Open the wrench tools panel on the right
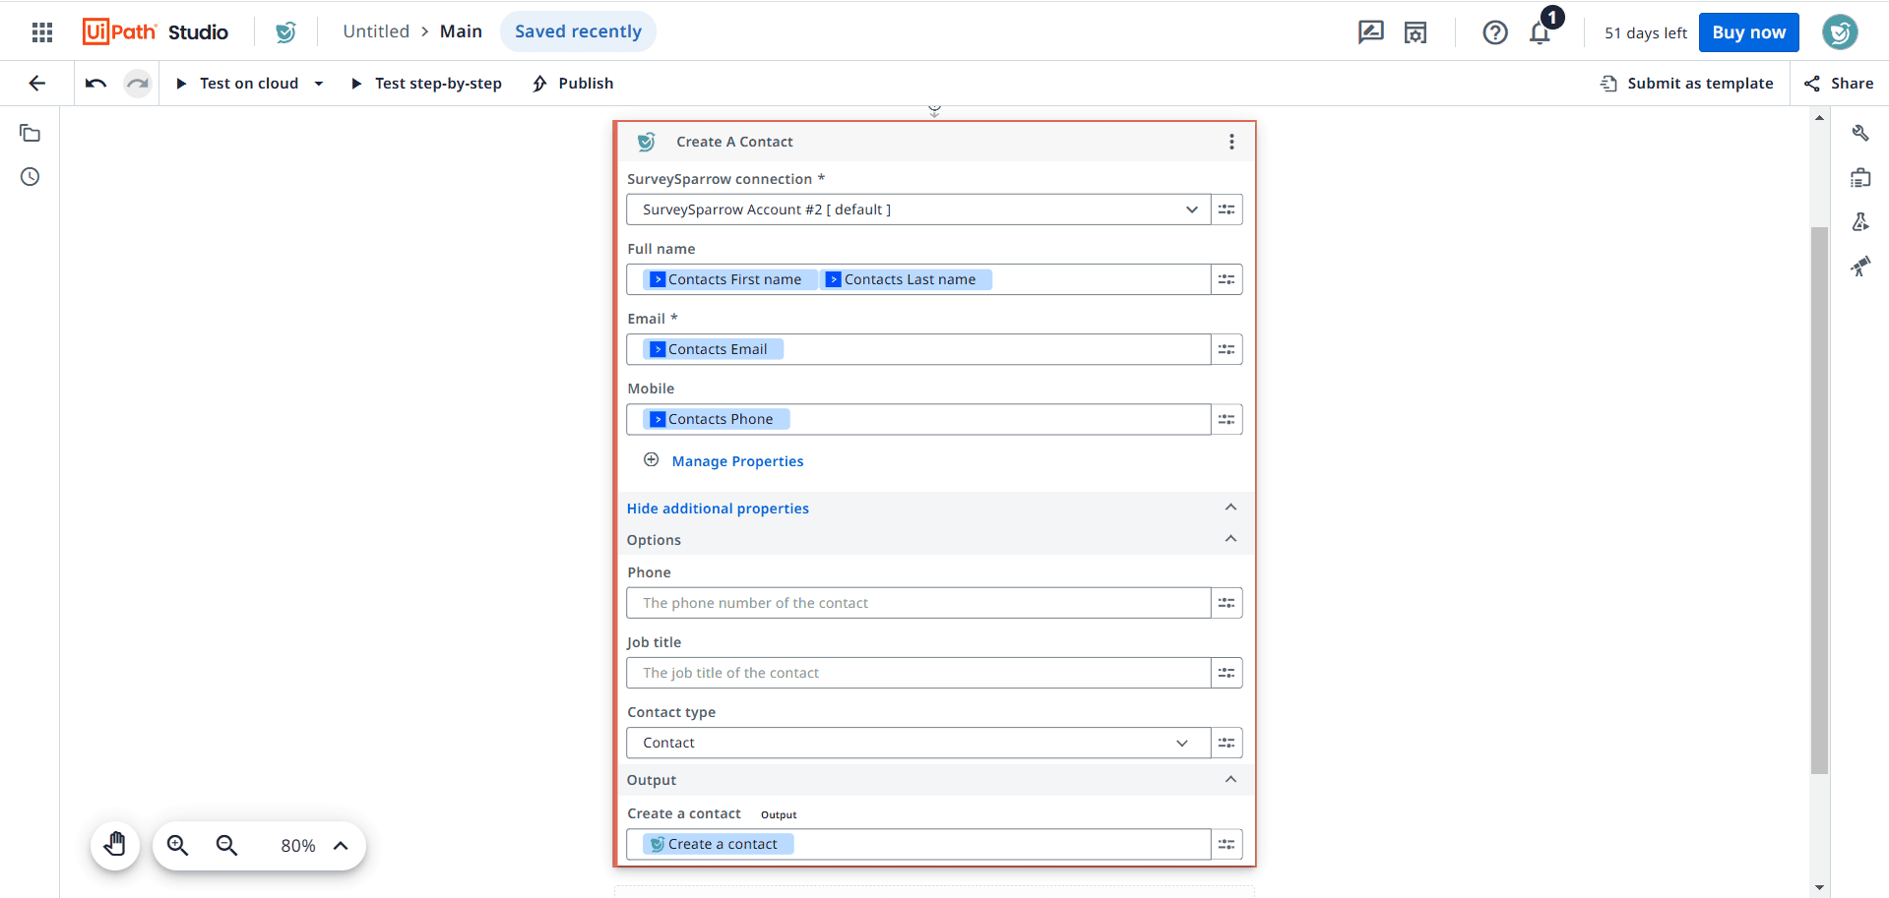The height and width of the screenshot is (898, 1889). (x=1860, y=132)
